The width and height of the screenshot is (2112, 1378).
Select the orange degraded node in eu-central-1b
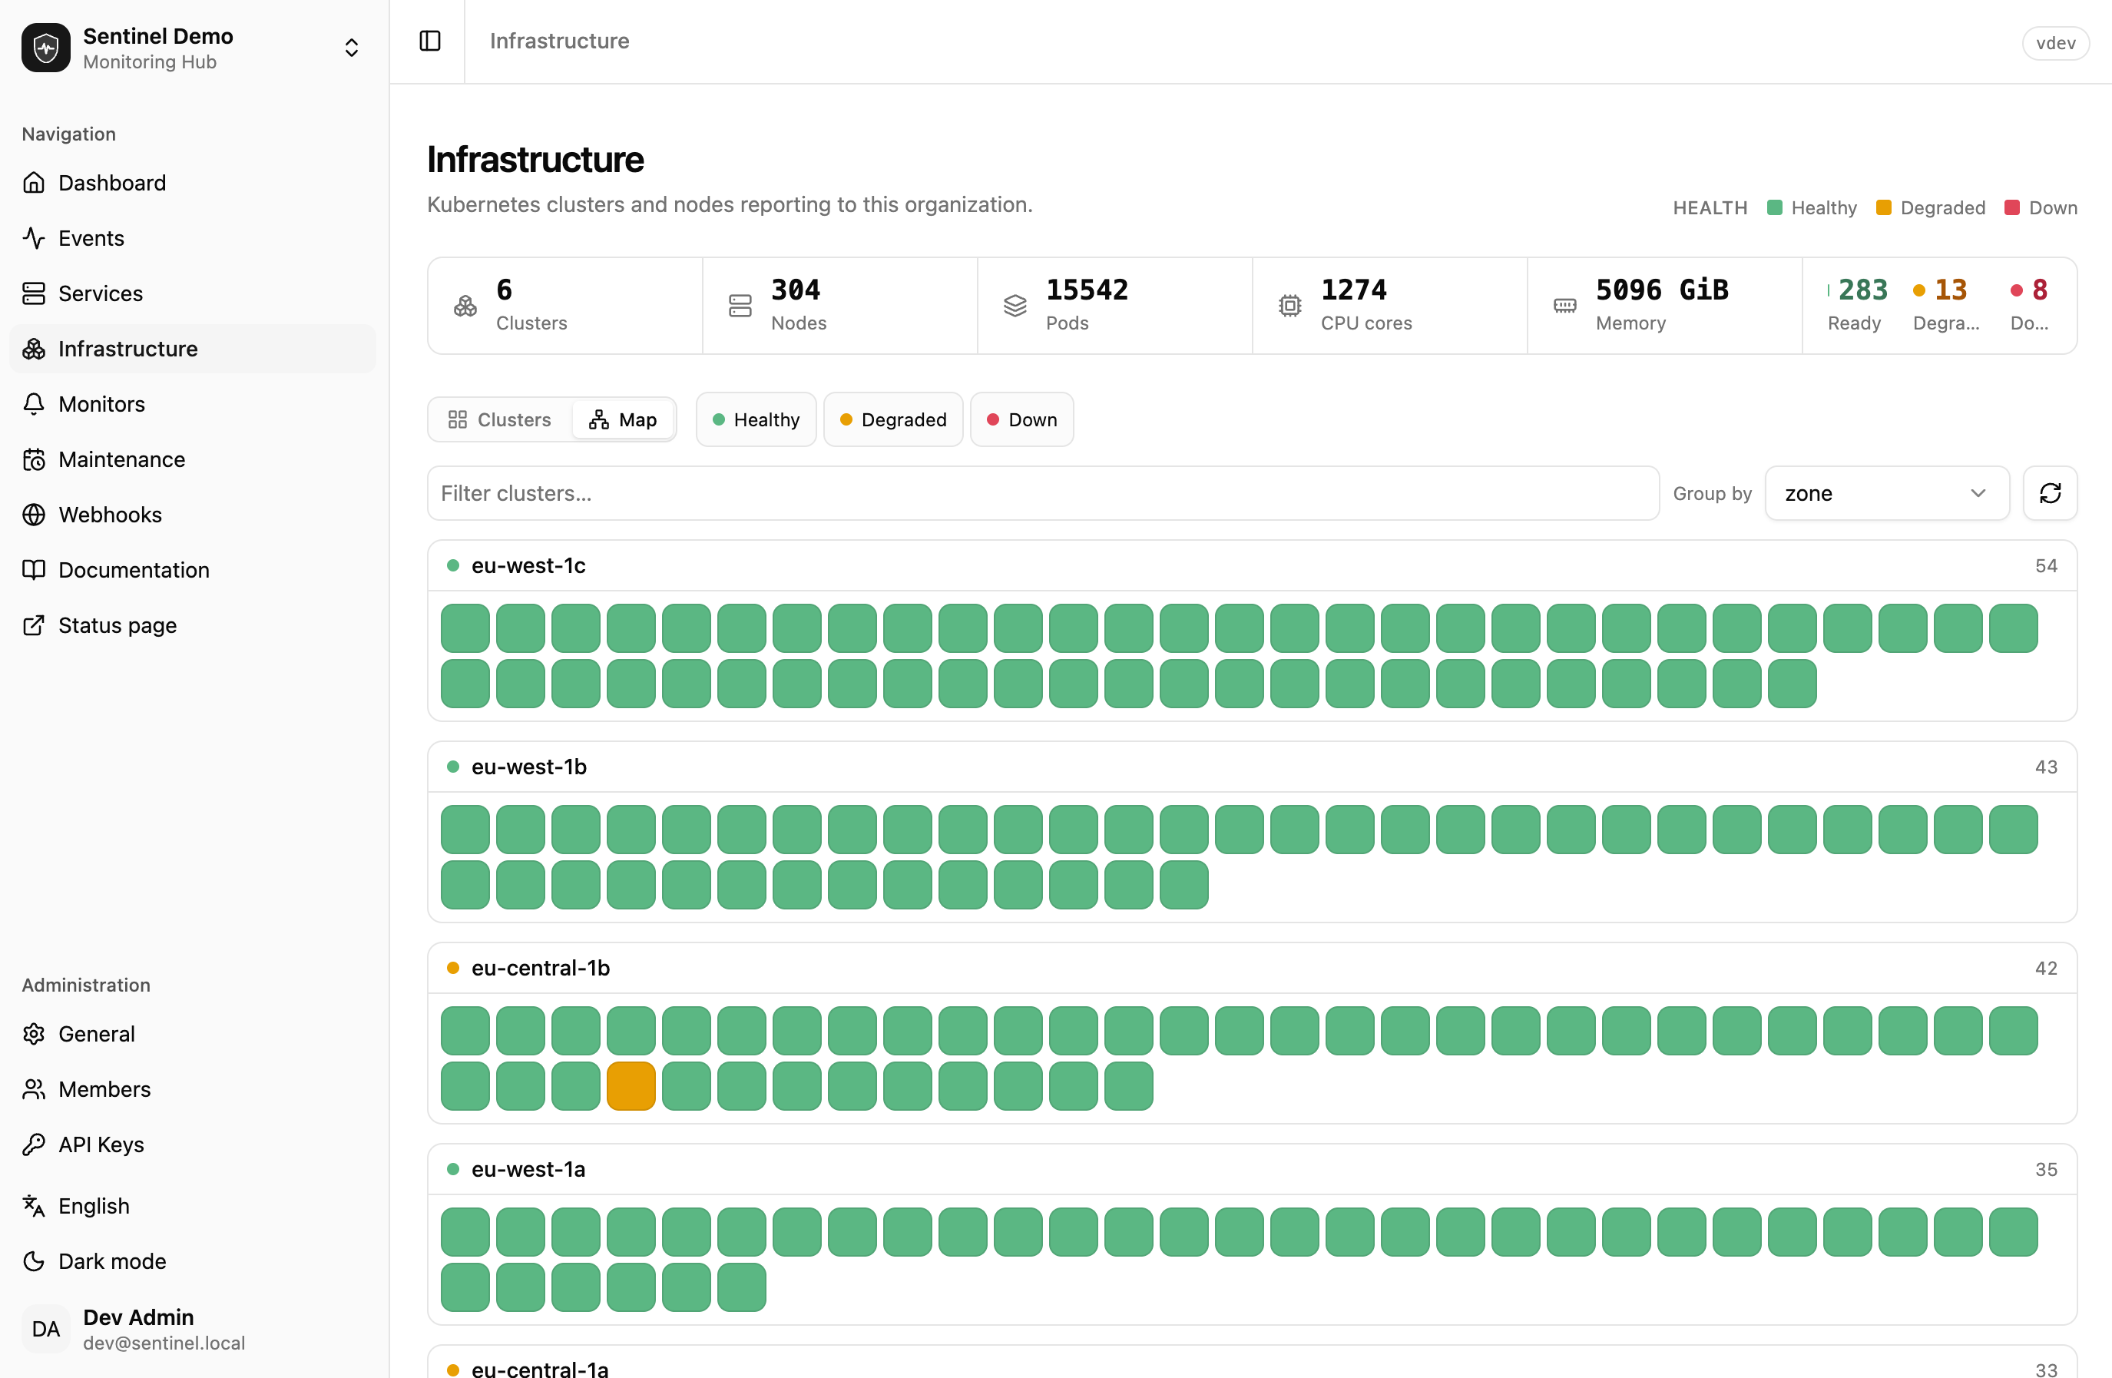pyautogui.click(x=631, y=1086)
